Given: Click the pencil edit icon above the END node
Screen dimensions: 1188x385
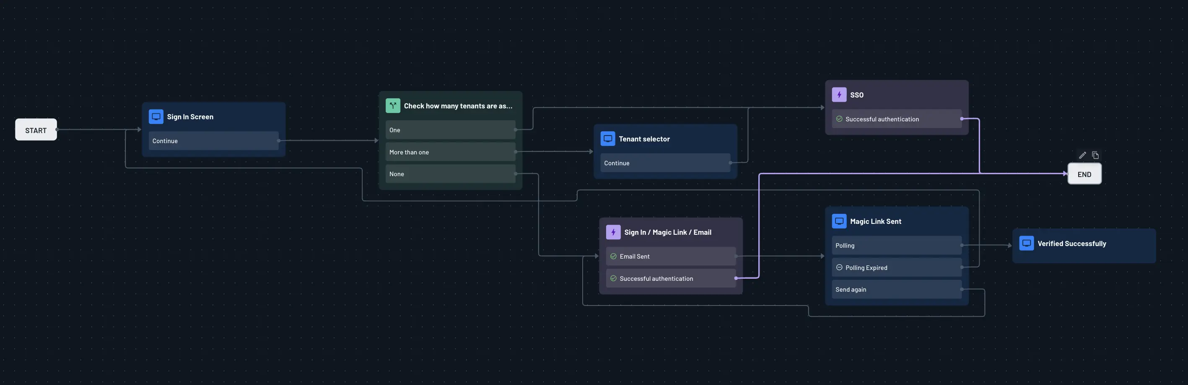Looking at the screenshot, I should [x=1082, y=155].
